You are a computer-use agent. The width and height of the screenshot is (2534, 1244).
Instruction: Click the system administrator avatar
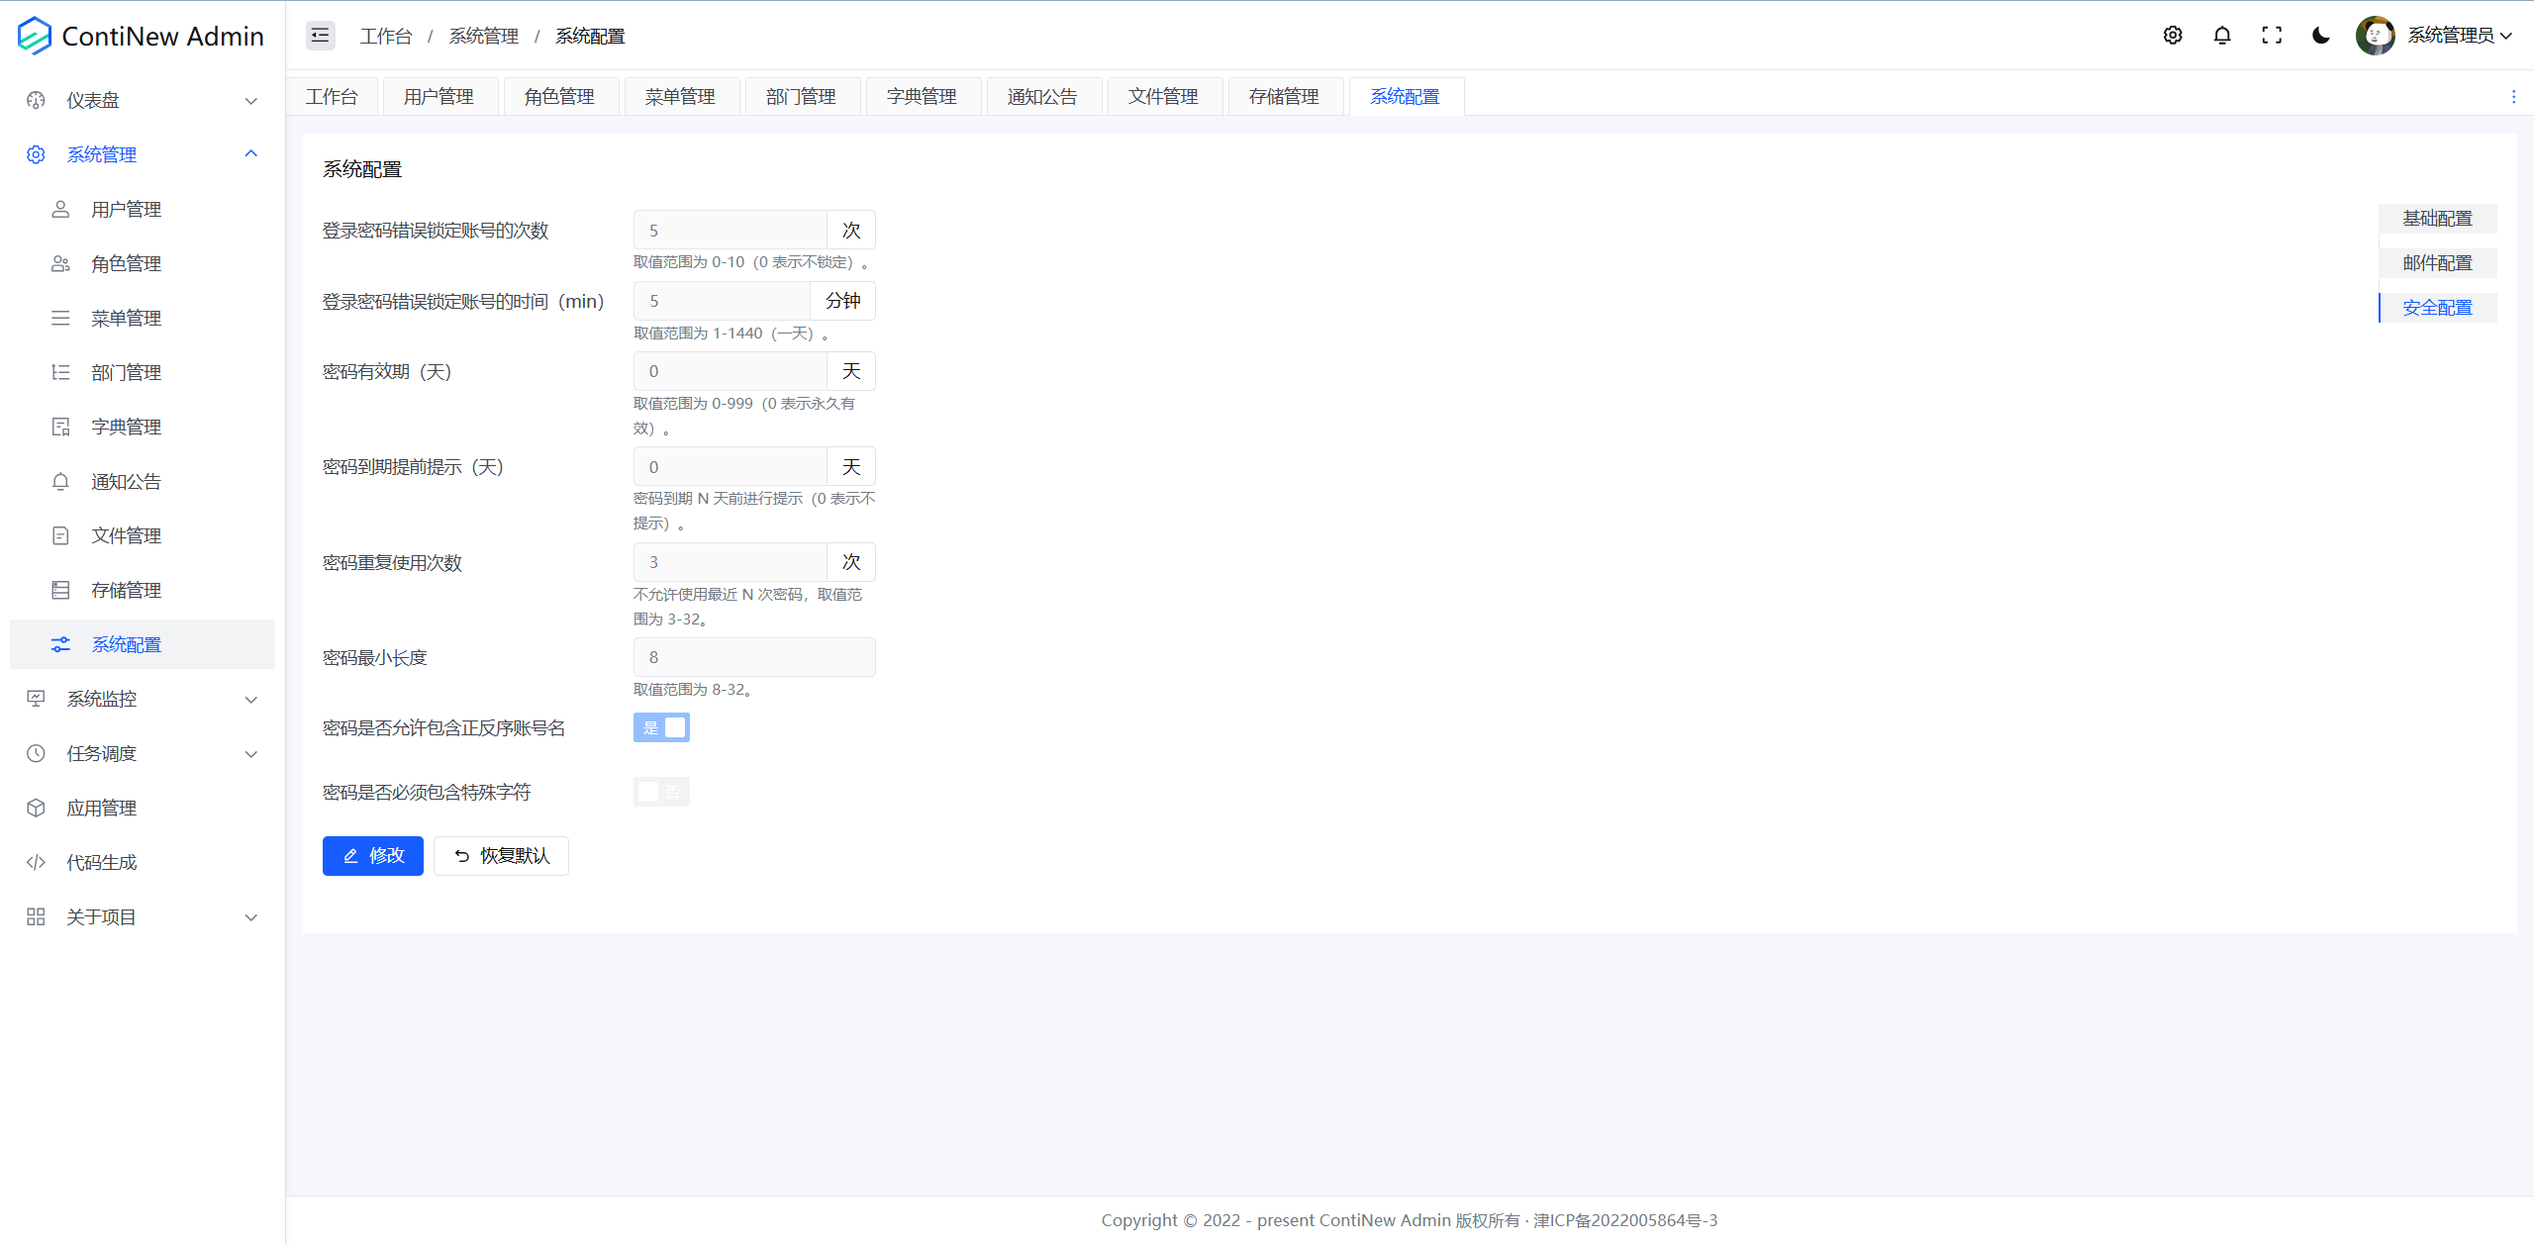click(x=2375, y=36)
